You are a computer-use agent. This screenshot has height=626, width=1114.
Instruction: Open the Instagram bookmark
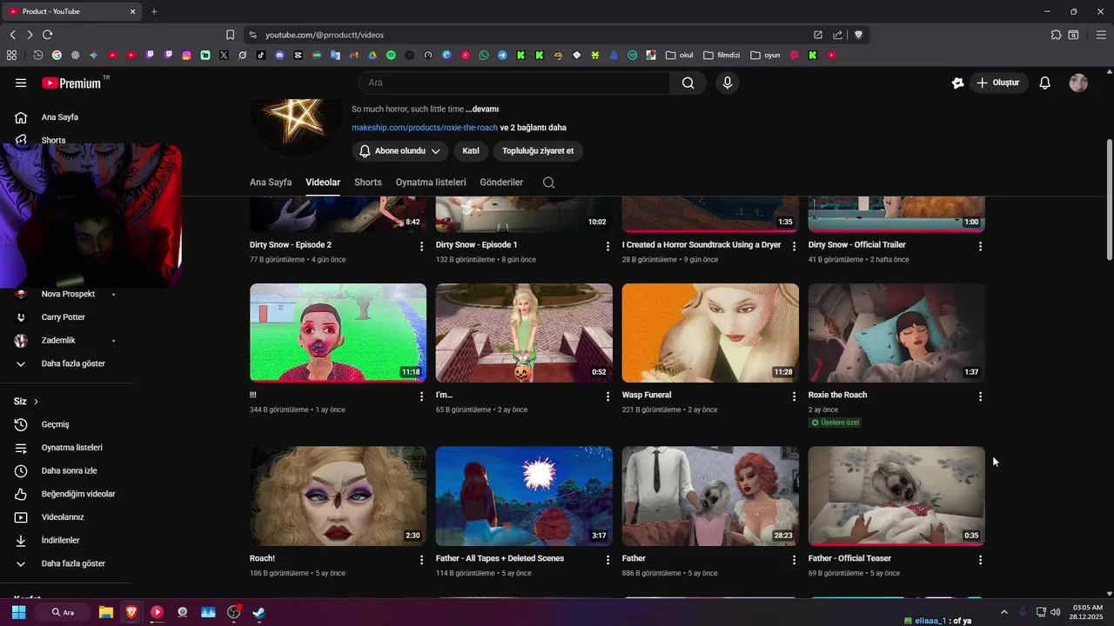click(186, 55)
